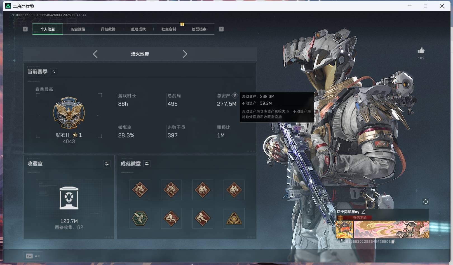The height and width of the screenshot is (265, 453).
Task: Click the collection value 123.7M
Action: coord(69,221)
